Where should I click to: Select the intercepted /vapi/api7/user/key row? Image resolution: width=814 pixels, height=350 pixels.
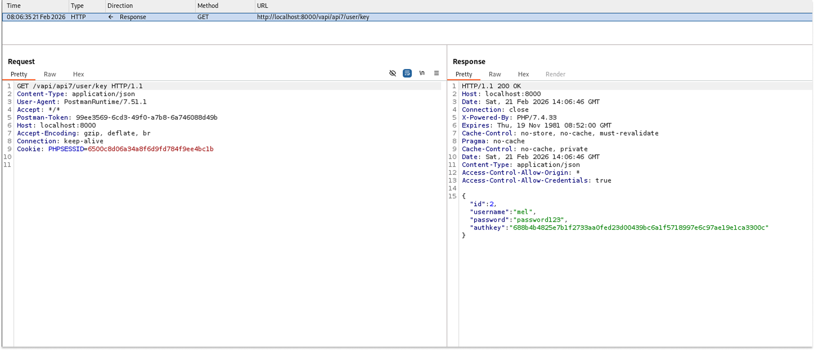point(313,17)
